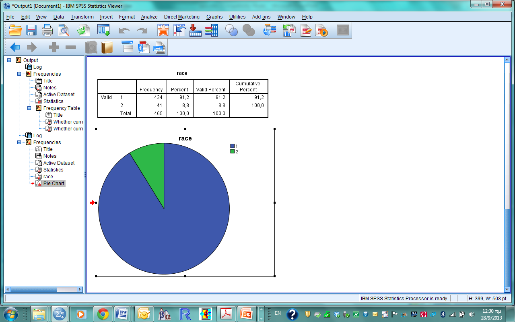Click the closed book icon in the toolbar
The height and width of the screenshot is (322, 515).
click(107, 47)
